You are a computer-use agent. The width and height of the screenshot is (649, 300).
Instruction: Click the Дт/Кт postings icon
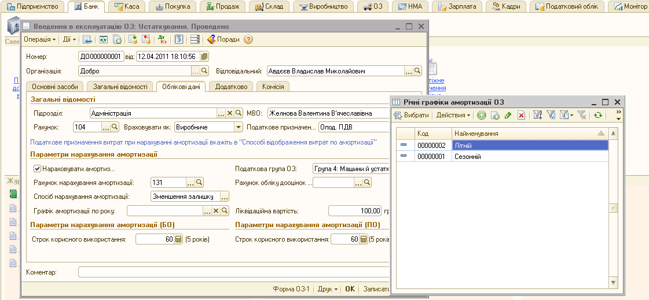[x=163, y=40]
